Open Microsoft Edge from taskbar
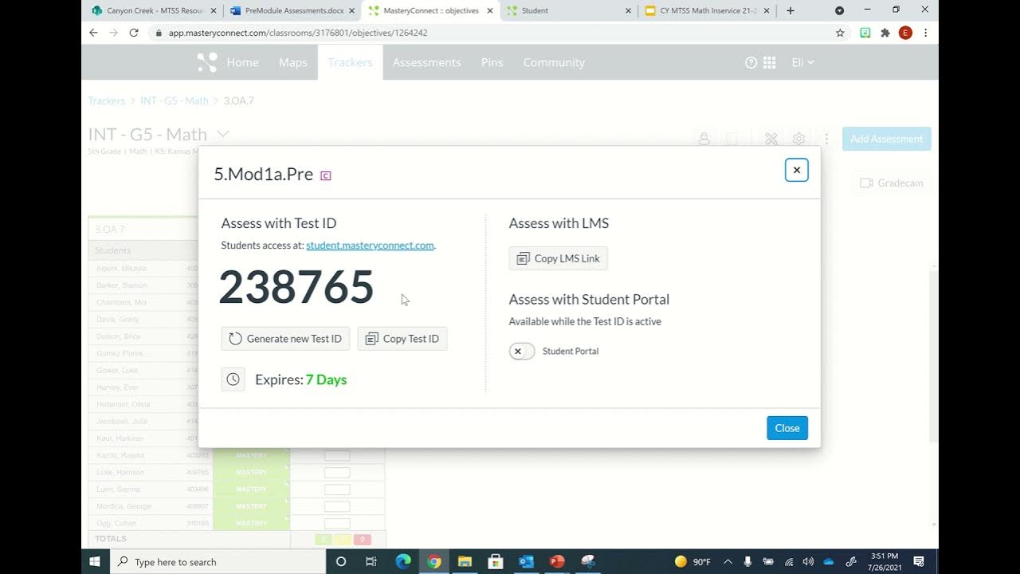The width and height of the screenshot is (1020, 574). [x=402, y=561]
